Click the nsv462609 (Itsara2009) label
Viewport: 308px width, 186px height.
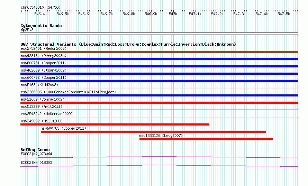(44, 70)
